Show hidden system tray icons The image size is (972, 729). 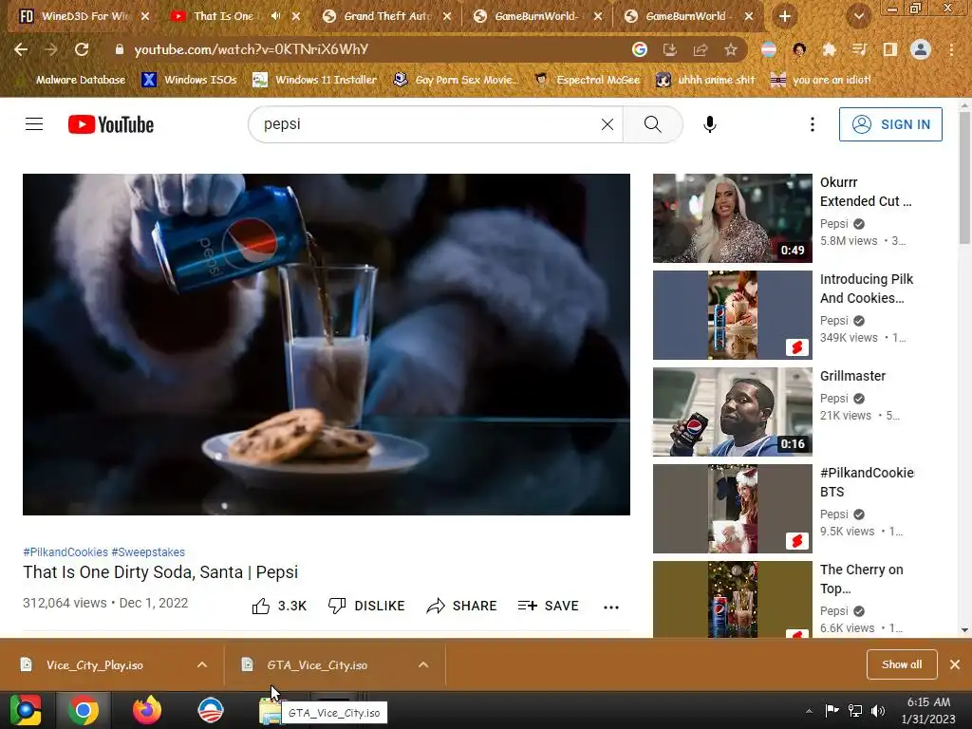tap(809, 711)
